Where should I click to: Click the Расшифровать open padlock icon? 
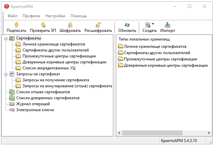pos(98,25)
